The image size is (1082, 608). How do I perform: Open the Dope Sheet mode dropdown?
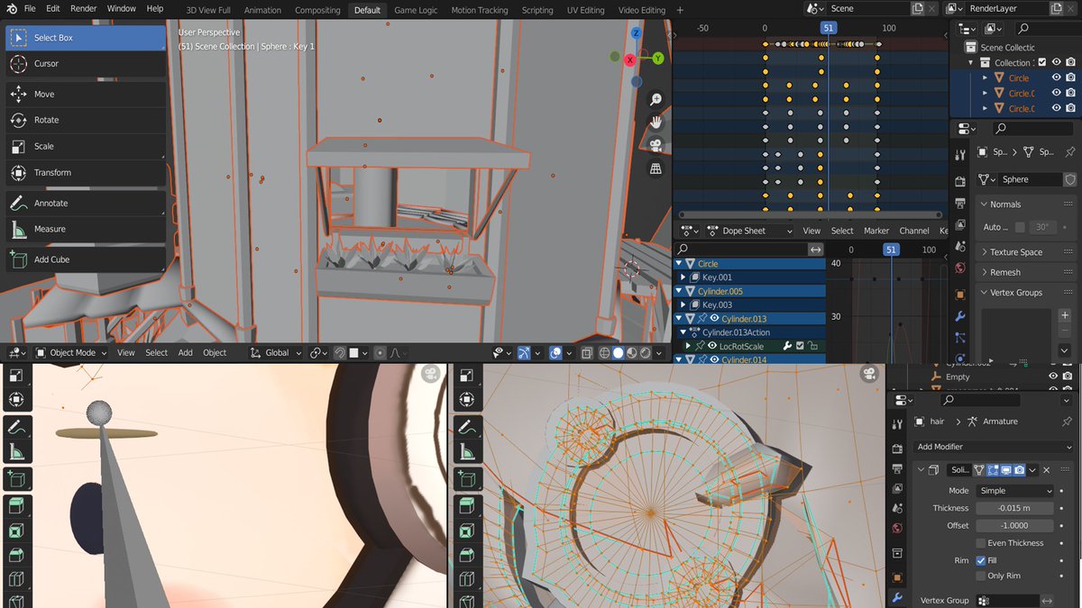pos(748,231)
